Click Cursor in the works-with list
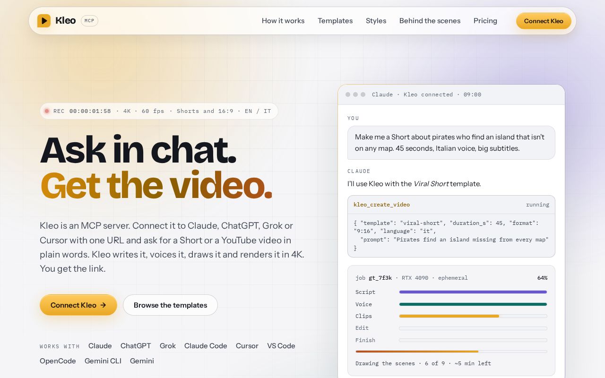605x378 pixels. click(247, 346)
